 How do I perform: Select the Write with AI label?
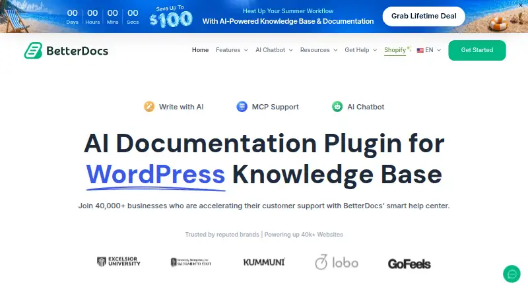coord(181,107)
